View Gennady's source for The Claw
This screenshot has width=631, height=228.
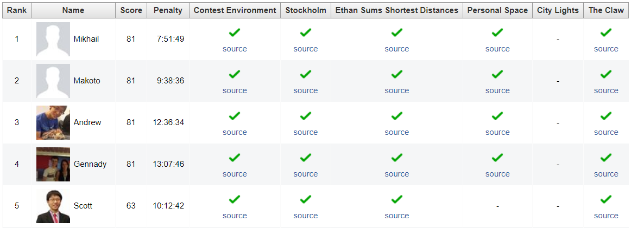tap(606, 174)
